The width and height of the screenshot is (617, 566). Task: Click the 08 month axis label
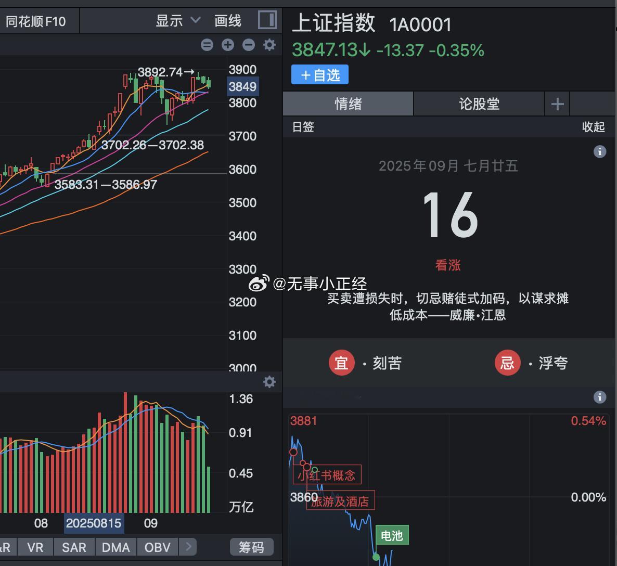coord(41,523)
